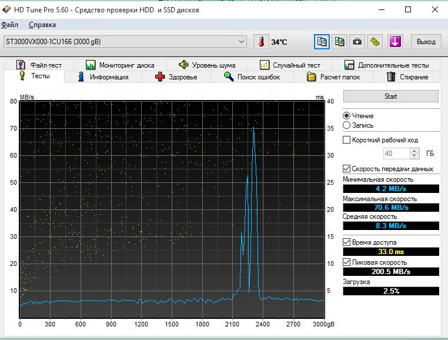448x340 pixels.
Task: Open the Здоровье tab with red cross
Action: click(x=176, y=77)
